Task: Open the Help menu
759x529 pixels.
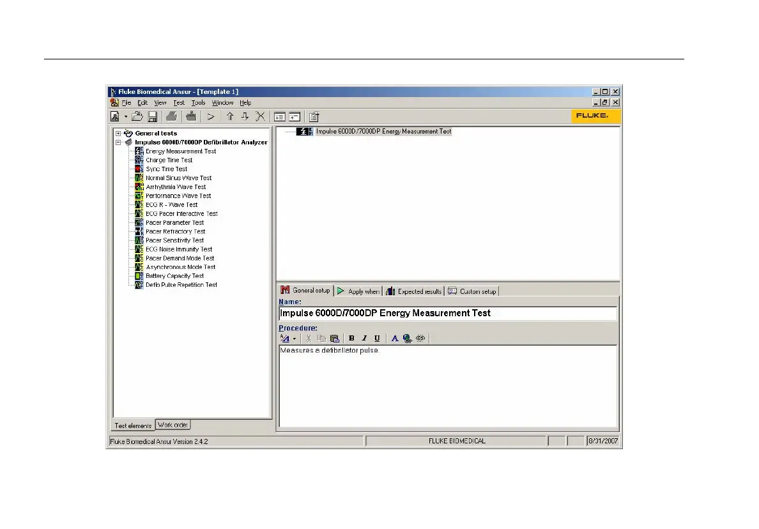Action: (x=245, y=103)
